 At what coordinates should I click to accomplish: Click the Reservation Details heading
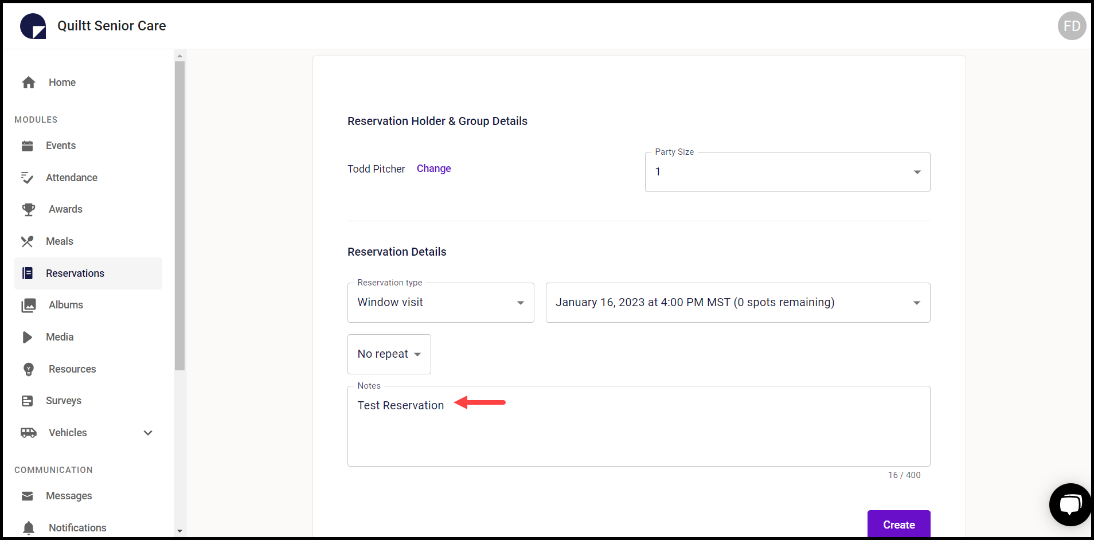point(397,252)
